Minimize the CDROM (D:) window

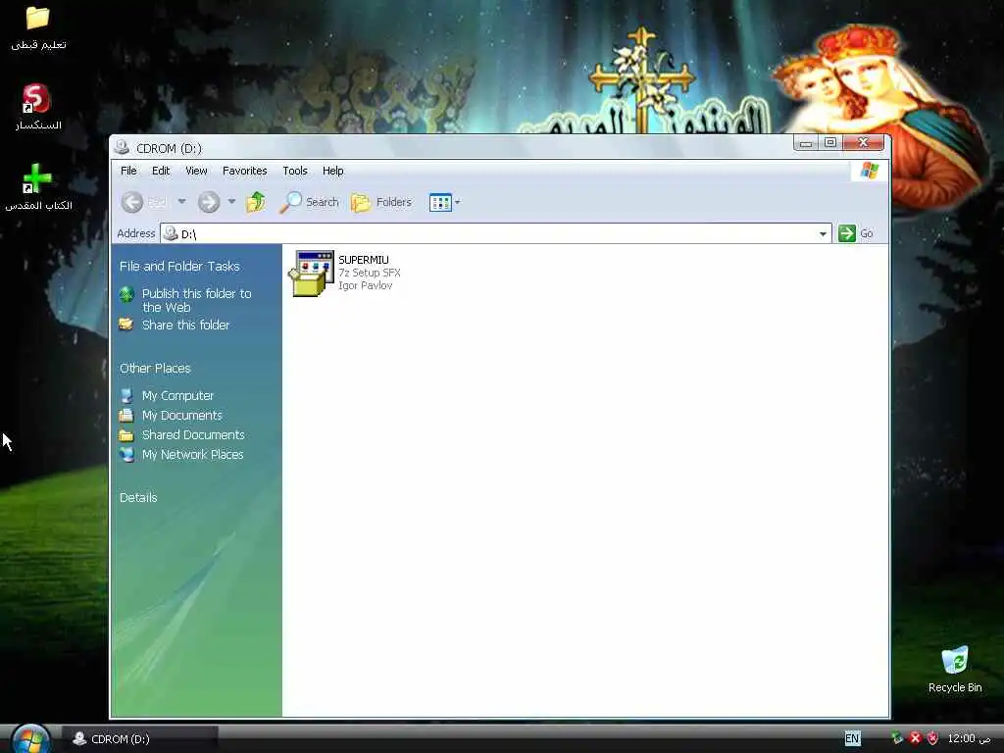806,143
